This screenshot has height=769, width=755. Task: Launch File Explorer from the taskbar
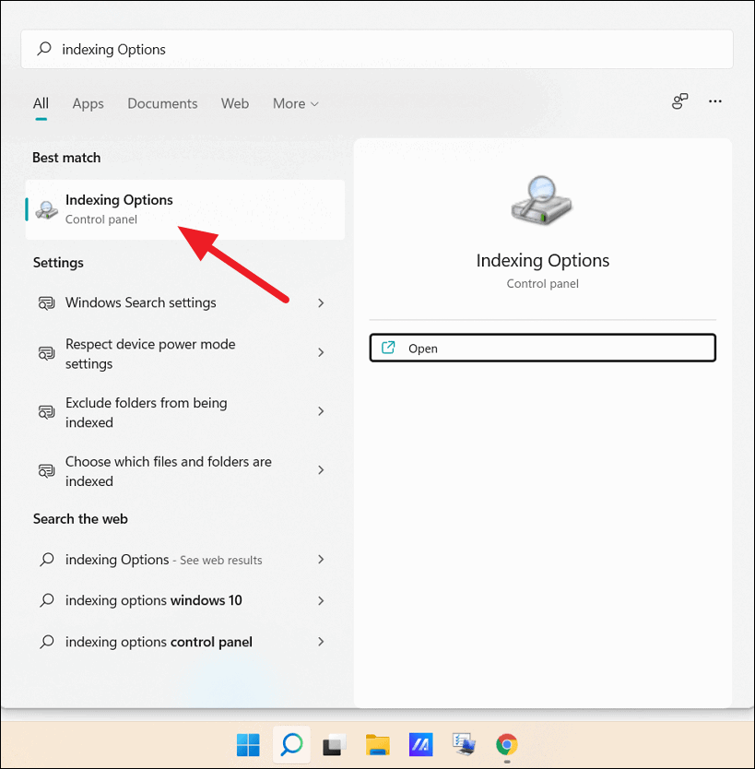(378, 744)
